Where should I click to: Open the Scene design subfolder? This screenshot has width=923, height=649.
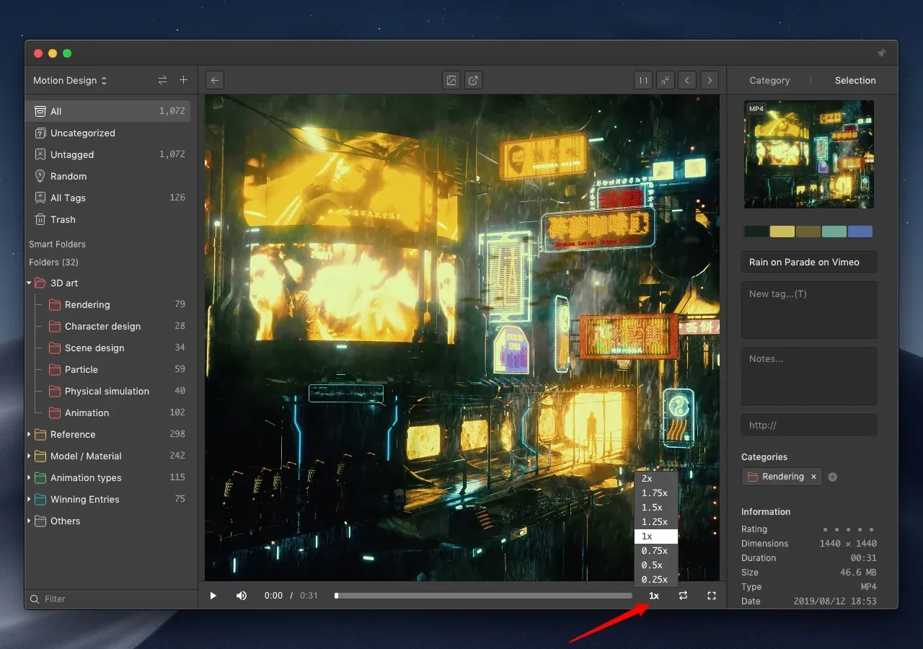[109, 348]
